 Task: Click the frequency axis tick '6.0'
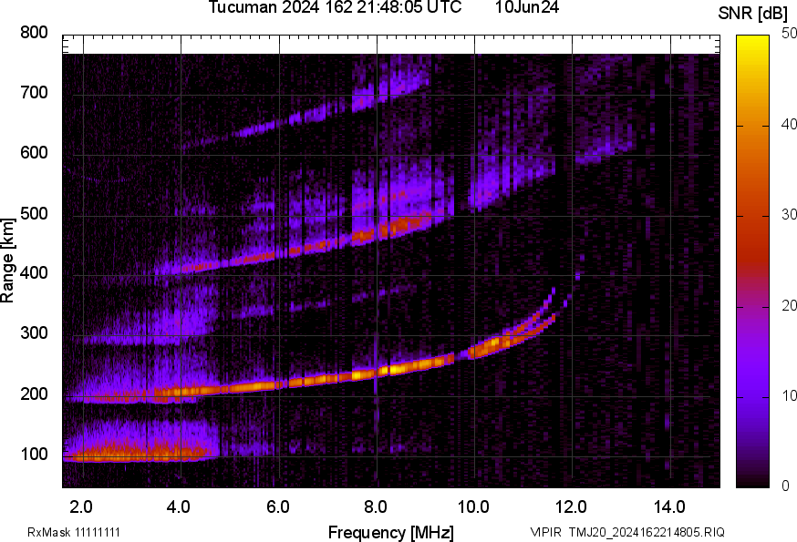(x=277, y=507)
